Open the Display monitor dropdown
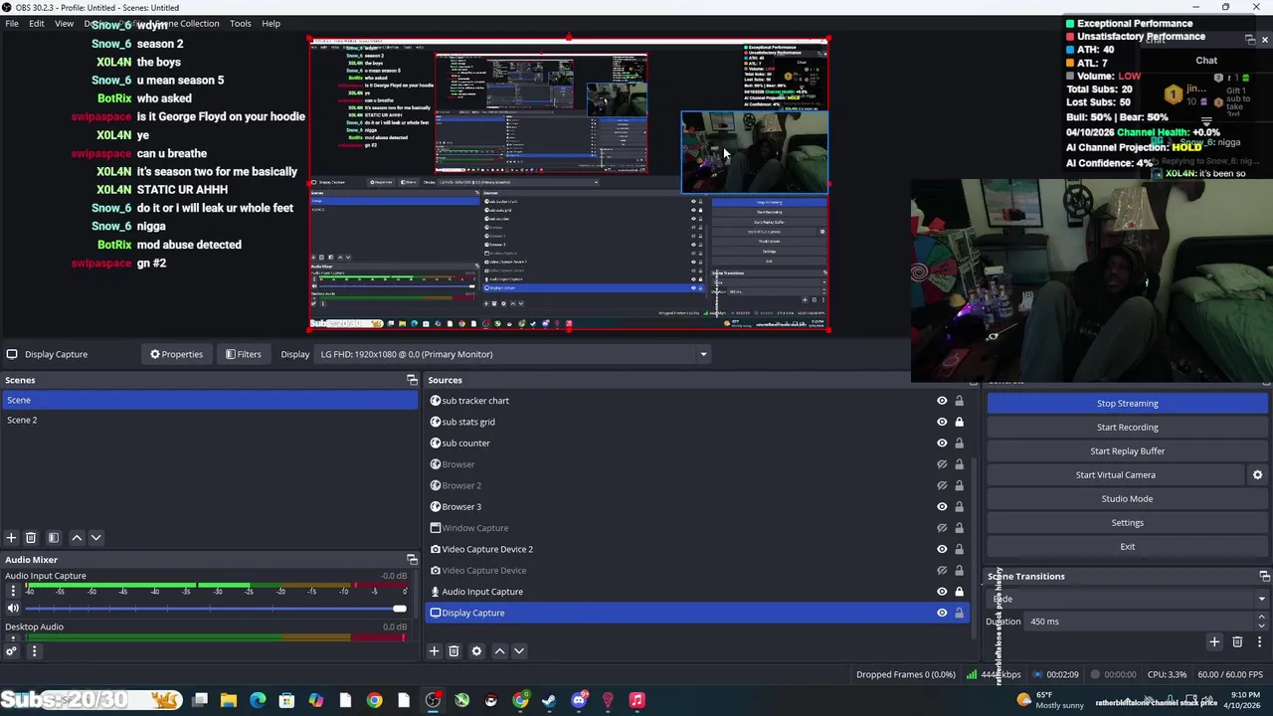 click(x=513, y=354)
